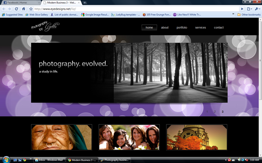262x163 pixels.
Task: Close the Modern Business 3 tab
Action: coord(79,3)
